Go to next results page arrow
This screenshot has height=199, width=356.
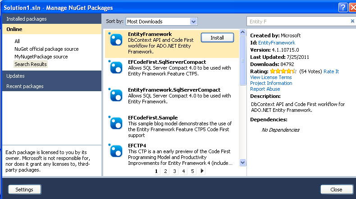tap(202, 171)
